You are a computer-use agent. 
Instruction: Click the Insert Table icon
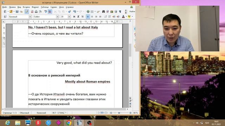pos(92,12)
